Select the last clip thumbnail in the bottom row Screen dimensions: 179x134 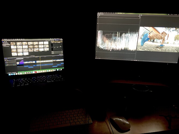[26, 54]
